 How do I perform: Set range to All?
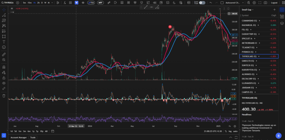[x=46, y=131]
